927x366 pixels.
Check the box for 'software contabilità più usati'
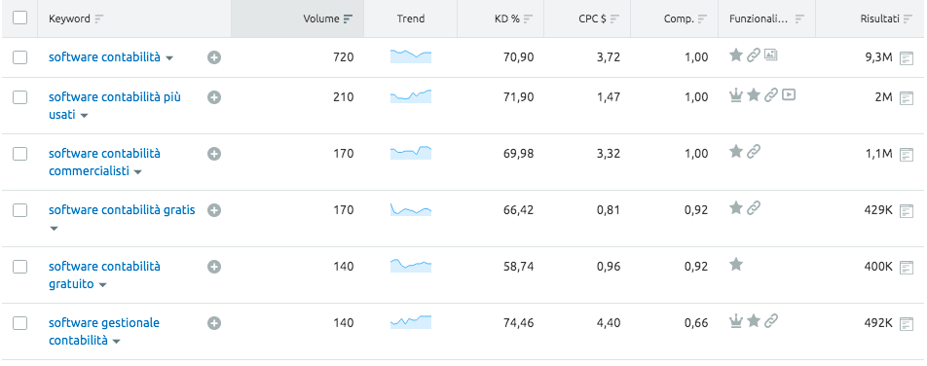pyautogui.click(x=20, y=97)
